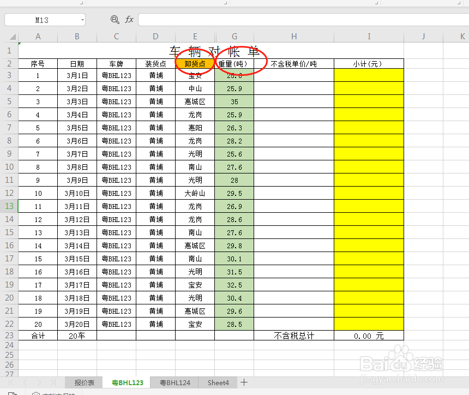The image size is (469, 395).
Task: Click the 0.00 元 total cell
Action: tap(369, 336)
